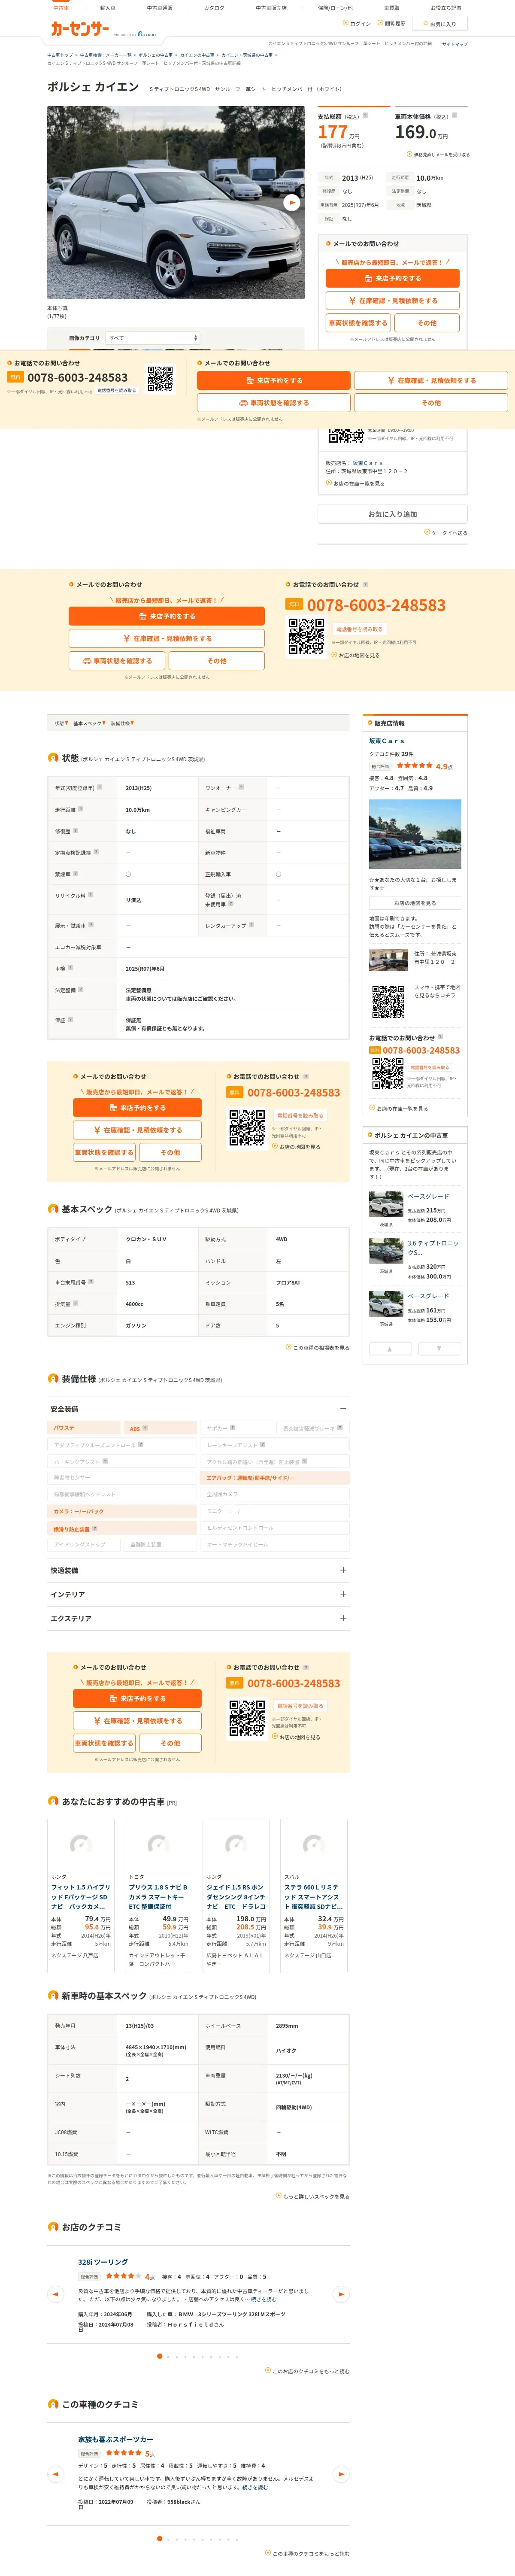
Task: Click 在庫確認・見積依頼をする in the sticky bar
Action: [431, 381]
